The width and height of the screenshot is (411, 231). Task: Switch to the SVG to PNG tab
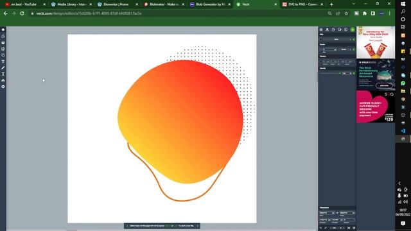(302, 4)
